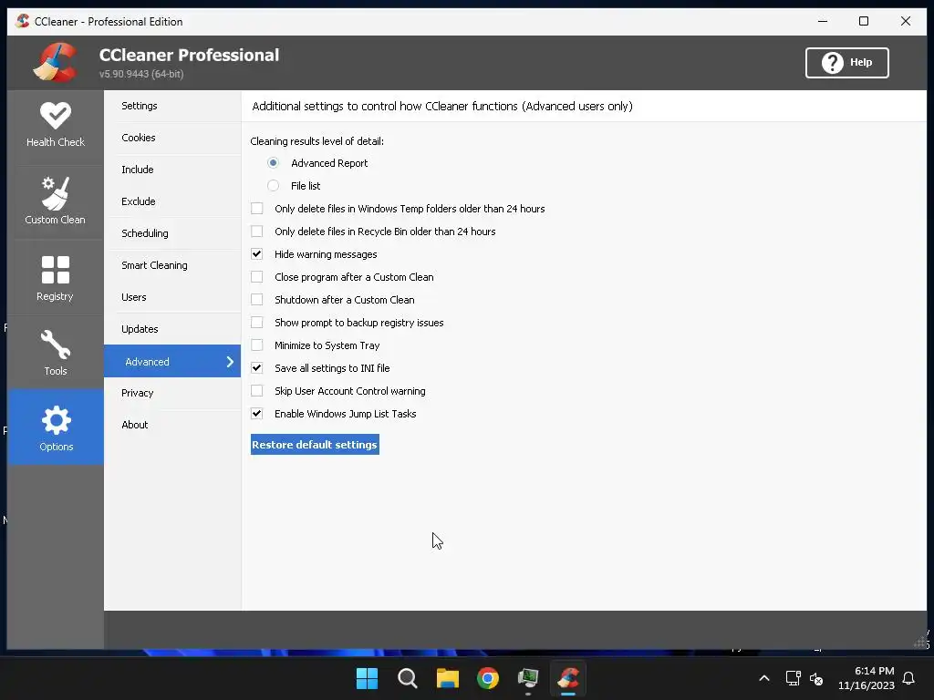Show hidden system tray icons
Viewport: 934px width, 700px height.
pyautogui.click(x=764, y=678)
